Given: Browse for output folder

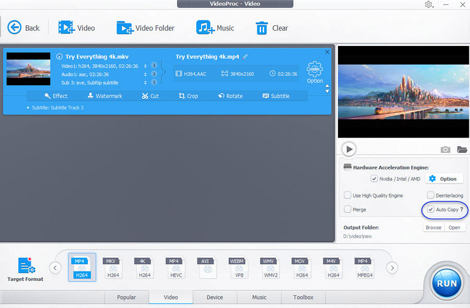Looking at the screenshot, I should pos(433,227).
